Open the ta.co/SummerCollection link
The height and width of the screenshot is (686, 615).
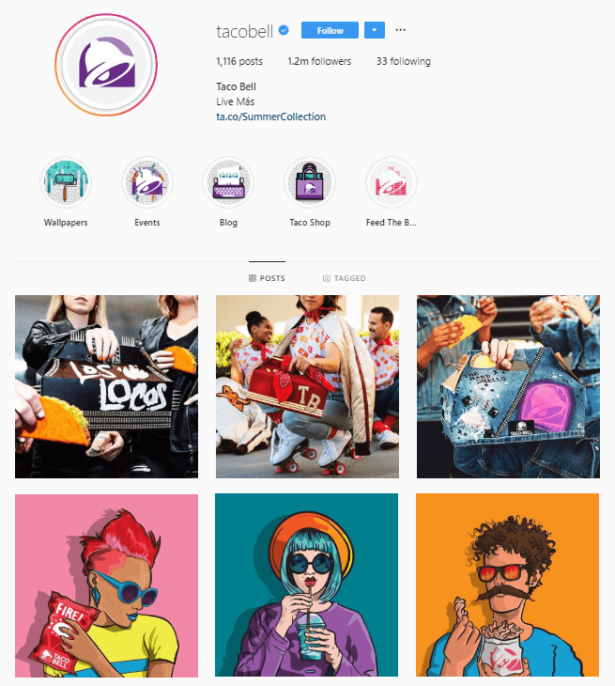[271, 117]
